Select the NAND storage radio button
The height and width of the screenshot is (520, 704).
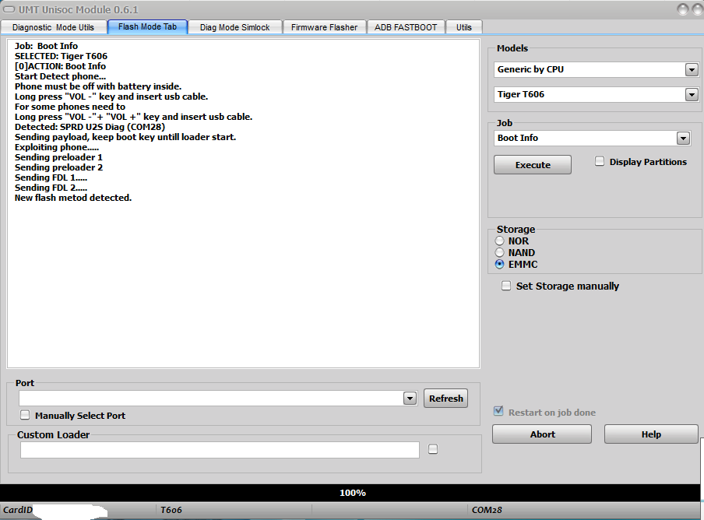[499, 252]
